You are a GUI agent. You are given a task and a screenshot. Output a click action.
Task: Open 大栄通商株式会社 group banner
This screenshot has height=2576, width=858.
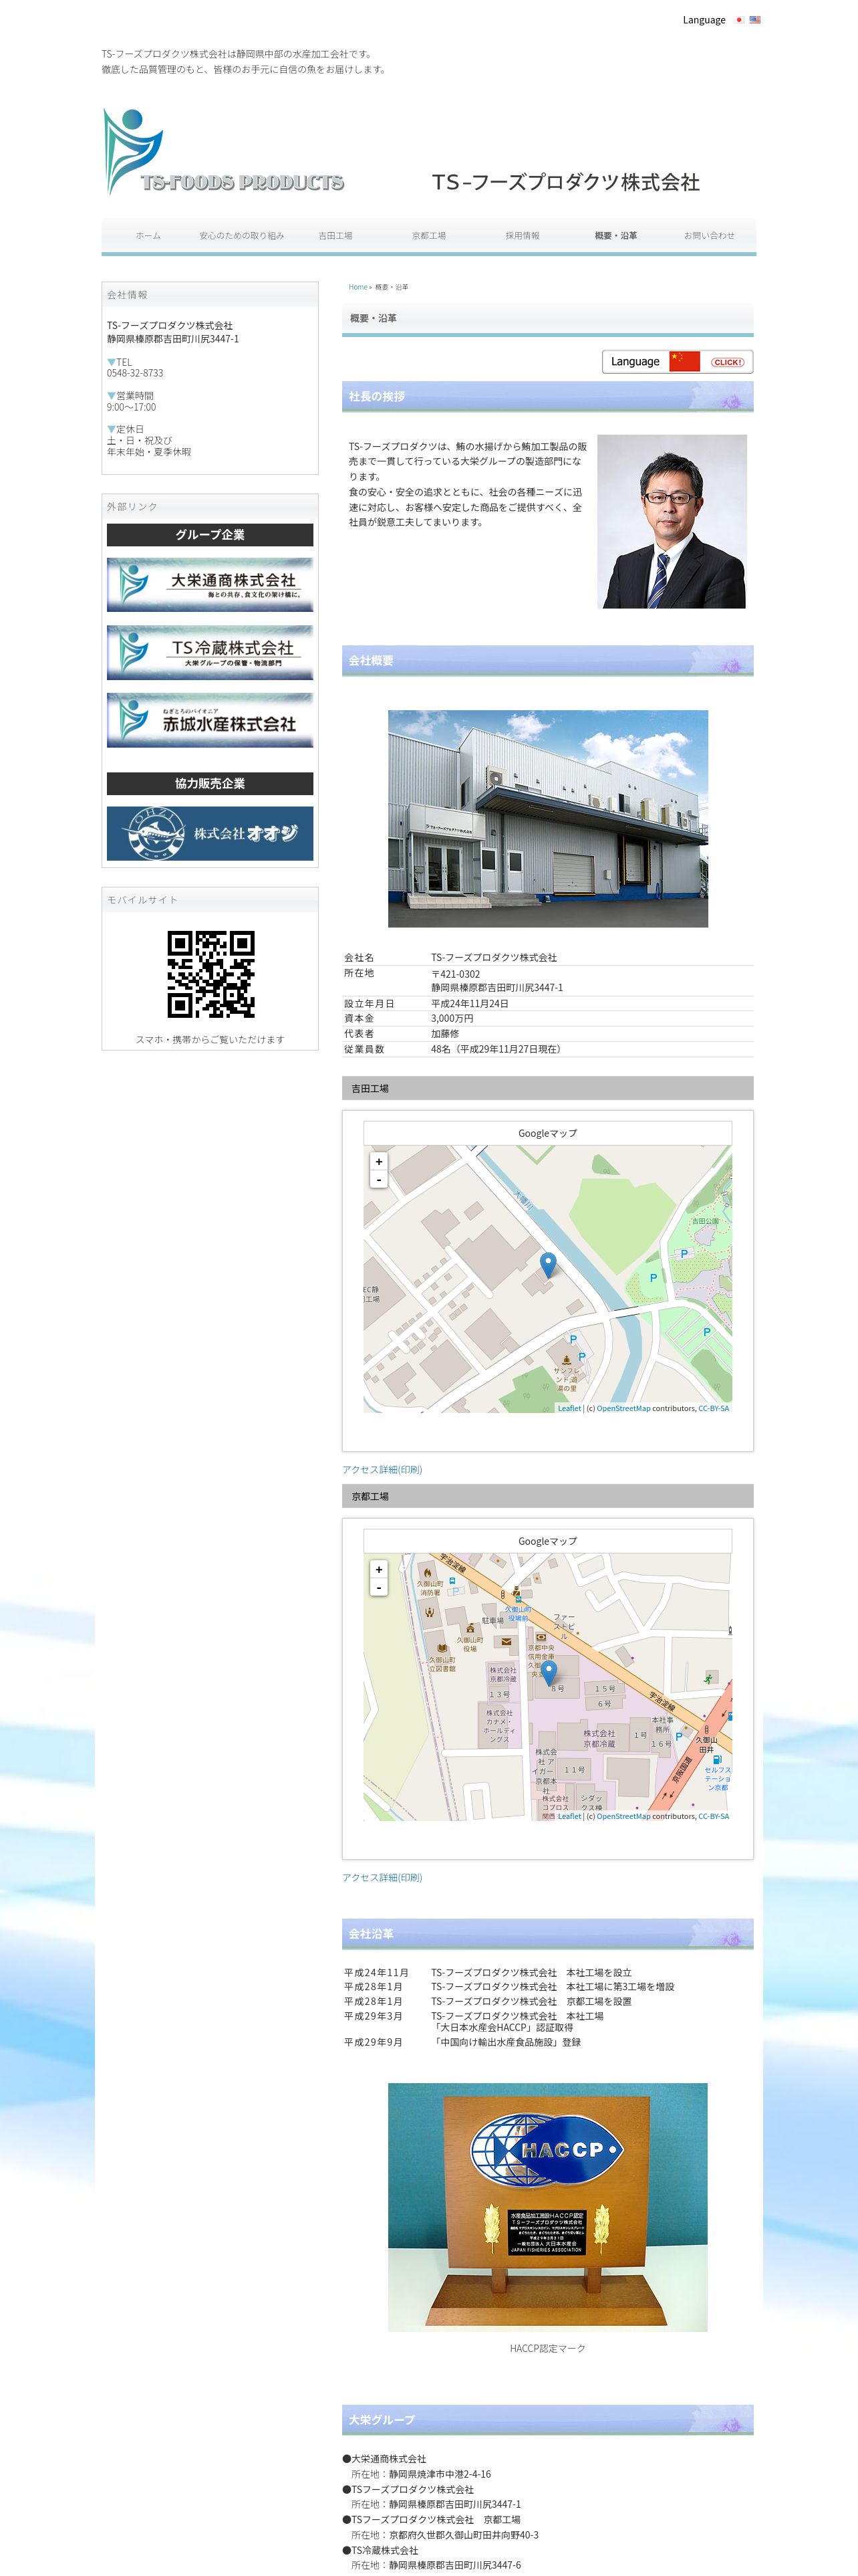point(210,585)
